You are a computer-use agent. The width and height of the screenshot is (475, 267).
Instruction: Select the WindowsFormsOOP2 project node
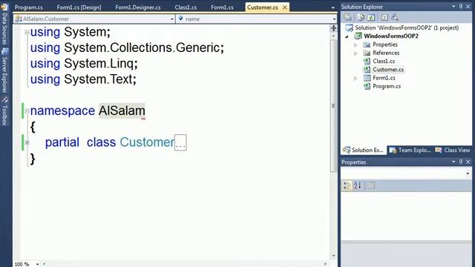click(391, 36)
